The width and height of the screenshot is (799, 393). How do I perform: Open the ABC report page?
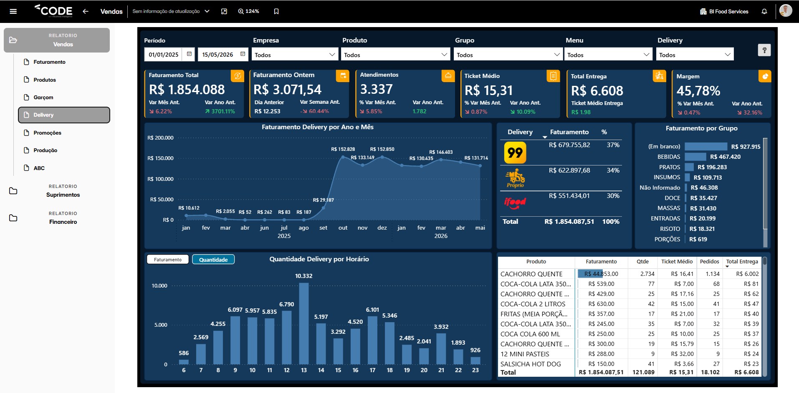tap(39, 168)
